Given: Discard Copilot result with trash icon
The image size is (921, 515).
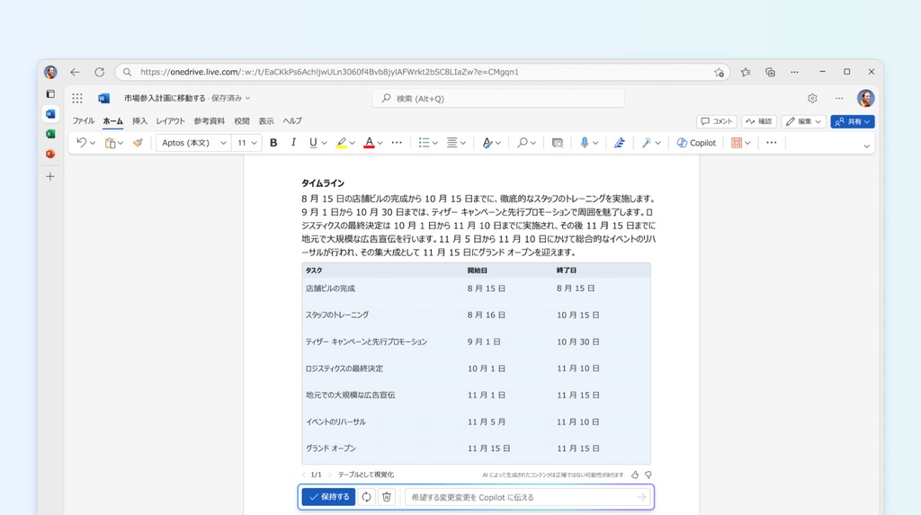Looking at the screenshot, I should pyautogui.click(x=387, y=497).
